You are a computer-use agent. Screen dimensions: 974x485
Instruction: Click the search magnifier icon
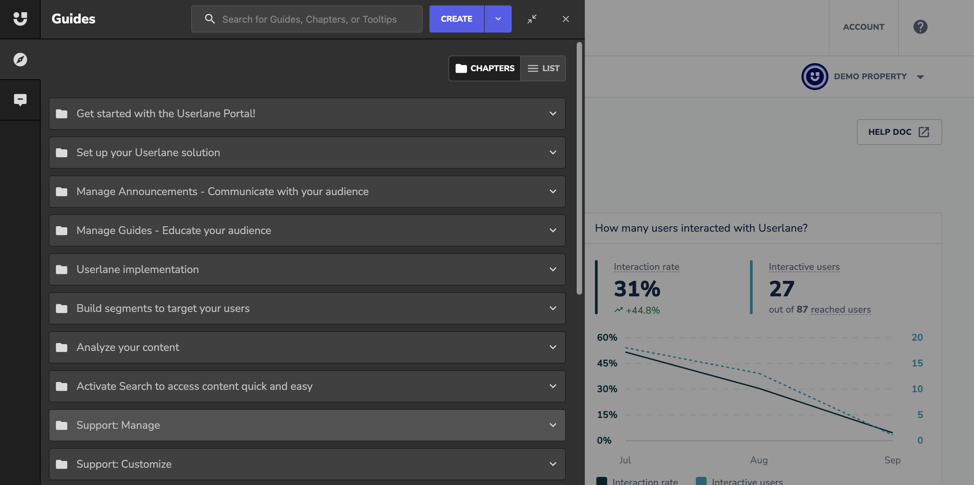tap(210, 19)
